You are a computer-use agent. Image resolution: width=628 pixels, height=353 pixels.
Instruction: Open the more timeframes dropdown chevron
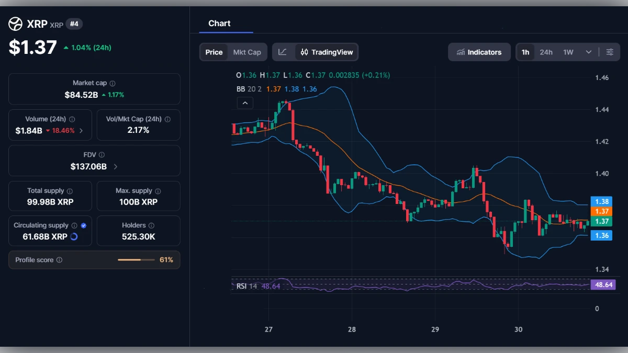(x=589, y=52)
